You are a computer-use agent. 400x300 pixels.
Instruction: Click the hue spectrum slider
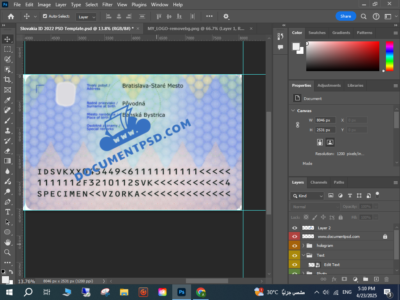tap(389, 56)
